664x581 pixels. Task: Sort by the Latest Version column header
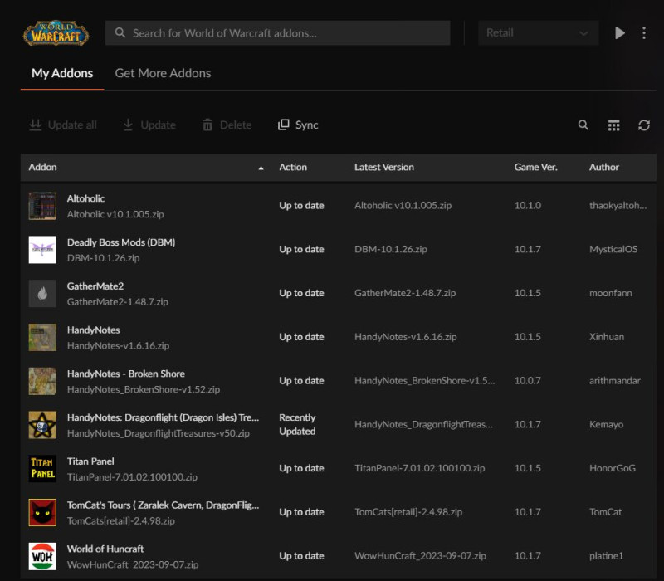coord(384,168)
